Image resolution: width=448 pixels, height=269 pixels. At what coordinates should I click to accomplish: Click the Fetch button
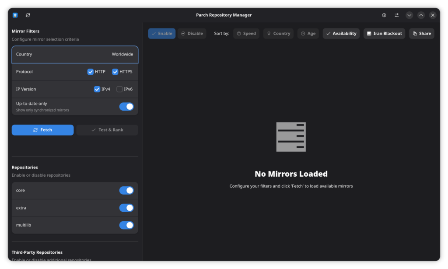coord(42,130)
